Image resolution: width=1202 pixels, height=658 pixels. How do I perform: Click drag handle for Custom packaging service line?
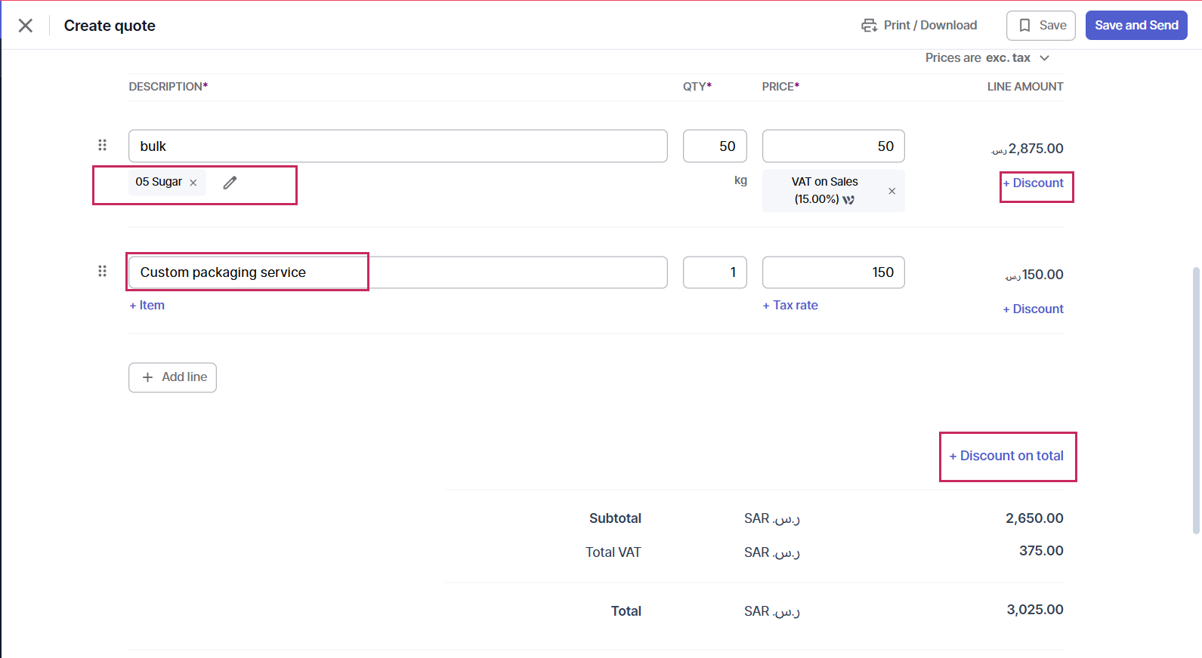103,271
